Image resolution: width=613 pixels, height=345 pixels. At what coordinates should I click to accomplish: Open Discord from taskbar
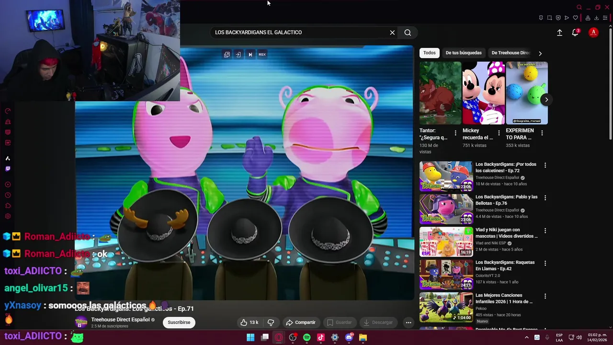point(349,337)
